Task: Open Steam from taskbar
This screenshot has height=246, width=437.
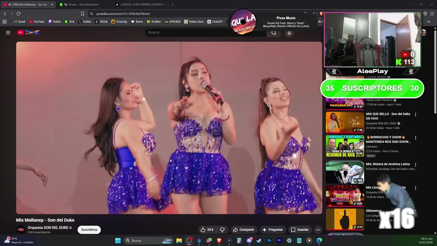Action: (259, 241)
